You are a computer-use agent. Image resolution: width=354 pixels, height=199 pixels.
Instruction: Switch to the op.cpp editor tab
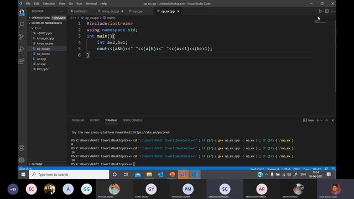[x=138, y=11]
